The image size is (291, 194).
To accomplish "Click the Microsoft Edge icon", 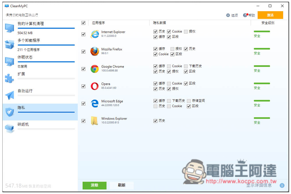I will coord(95,104).
